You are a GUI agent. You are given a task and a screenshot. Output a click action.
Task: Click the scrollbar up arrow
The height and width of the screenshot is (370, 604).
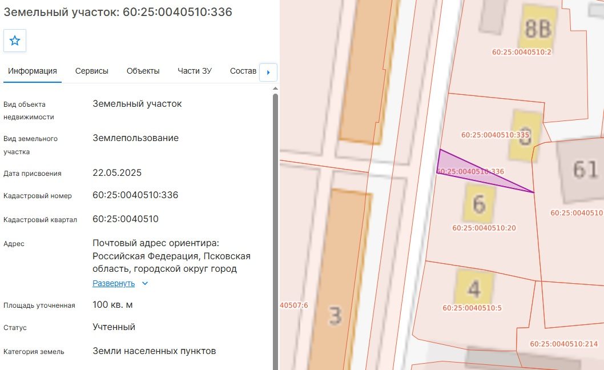[275, 89]
